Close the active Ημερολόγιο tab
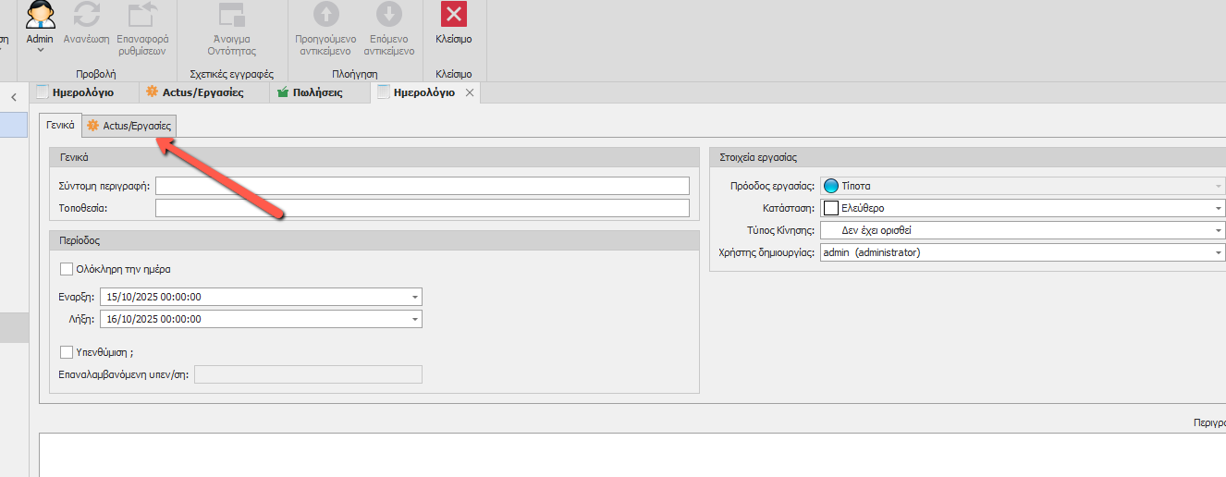Image resolution: width=1226 pixels, height=477 pixels. 469,93
